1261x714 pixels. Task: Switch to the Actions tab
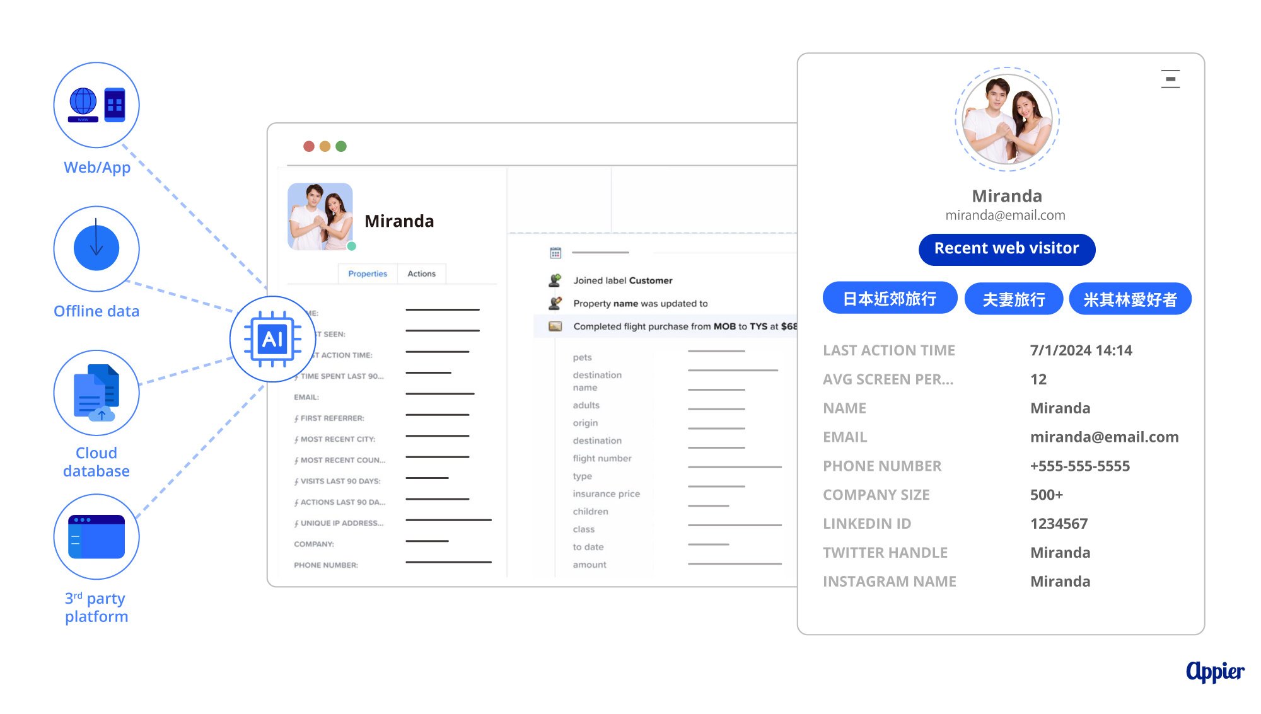[x=421, y=273]
